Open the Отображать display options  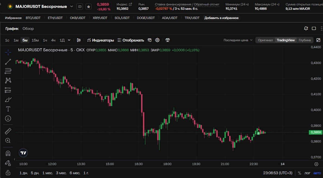coord(131,40)
